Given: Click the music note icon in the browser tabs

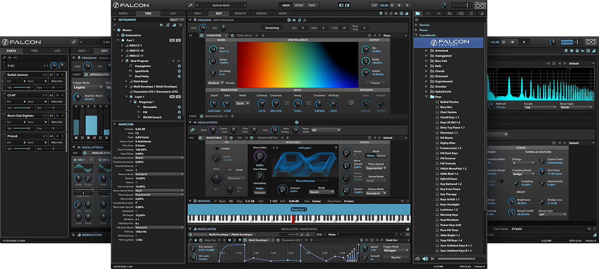Looking at the screenshot, I should (471, 13).
